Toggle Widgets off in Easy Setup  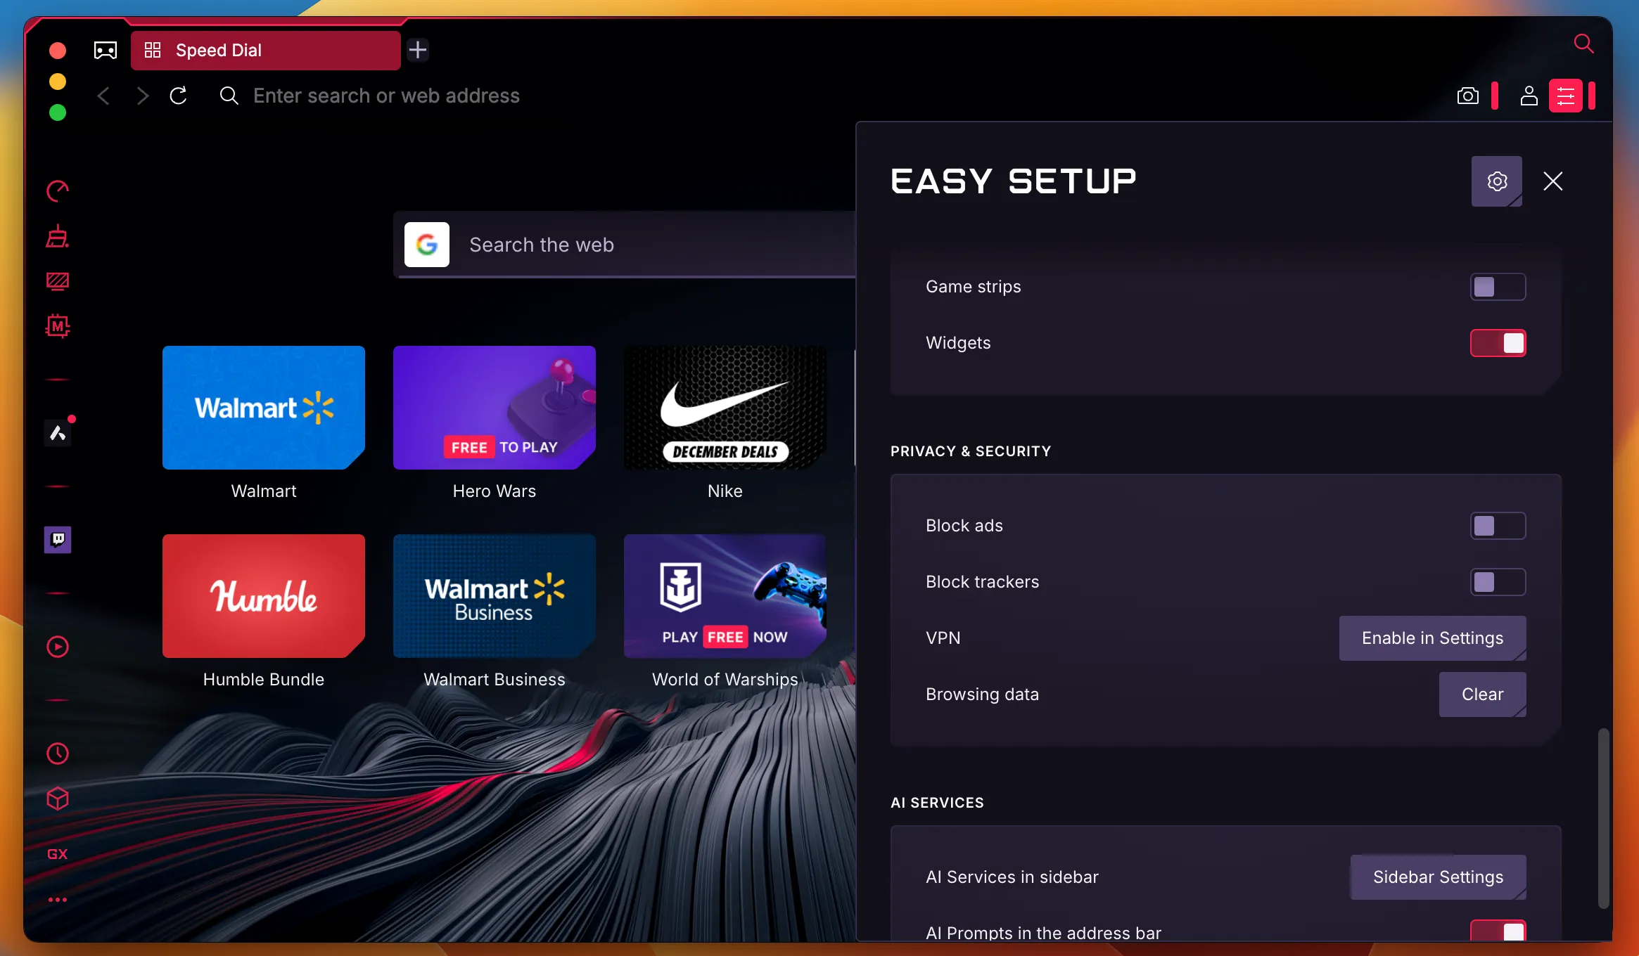(x=1498, y=343)
